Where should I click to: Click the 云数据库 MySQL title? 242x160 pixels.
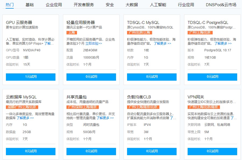tap(21, 97)
